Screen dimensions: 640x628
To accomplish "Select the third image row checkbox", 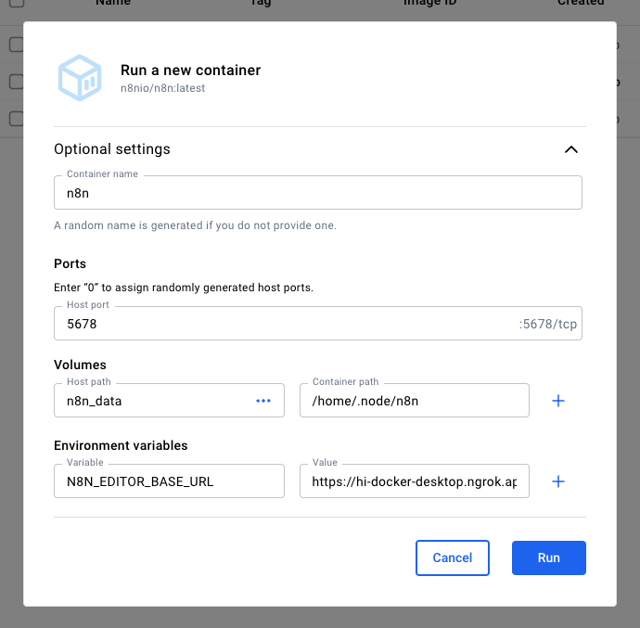I will [16, 119].
